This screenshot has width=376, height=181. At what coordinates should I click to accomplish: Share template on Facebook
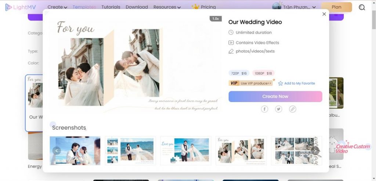pyautogui.click(x=264, y=109)
